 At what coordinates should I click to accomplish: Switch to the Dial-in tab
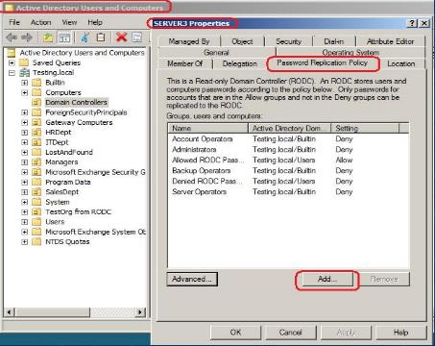334,41
